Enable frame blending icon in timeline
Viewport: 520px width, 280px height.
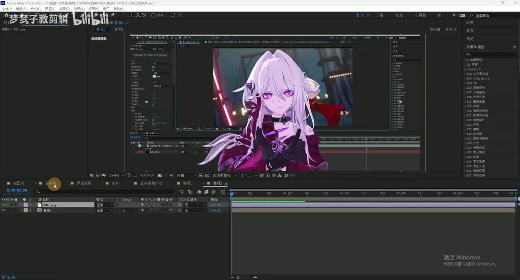coord(206,192)
